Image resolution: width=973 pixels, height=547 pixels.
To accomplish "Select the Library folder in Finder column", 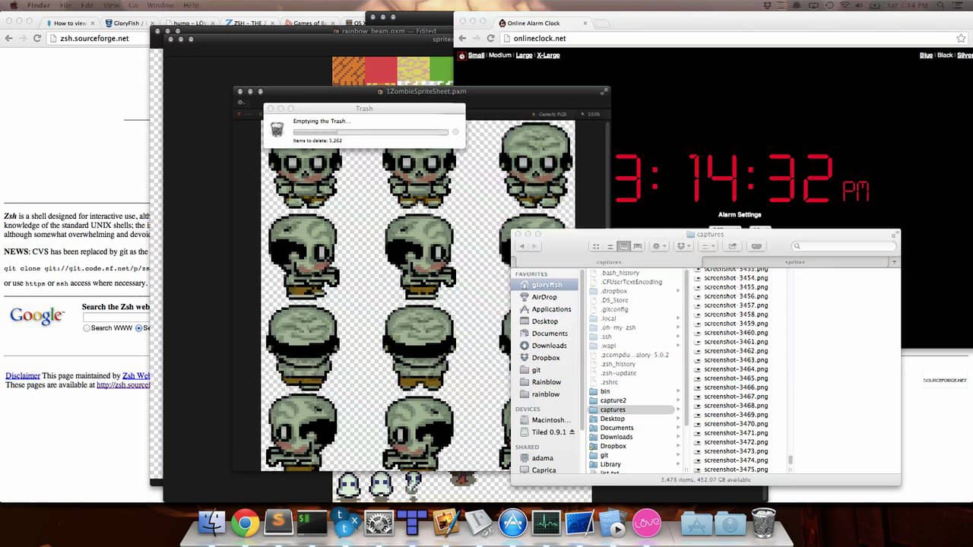I will (610, 464).
